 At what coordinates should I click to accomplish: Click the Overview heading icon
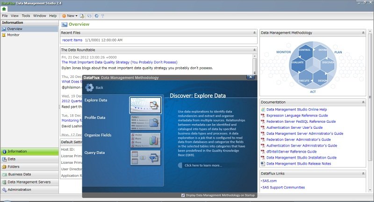[x=64, y=25]
